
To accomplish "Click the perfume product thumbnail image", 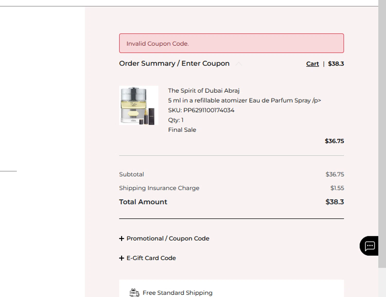I will click(x=139, y=105).
